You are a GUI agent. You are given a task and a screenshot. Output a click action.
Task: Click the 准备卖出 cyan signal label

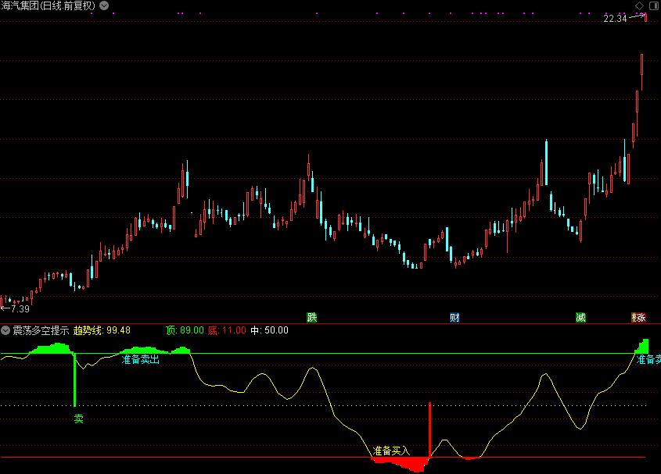(141, 360)
